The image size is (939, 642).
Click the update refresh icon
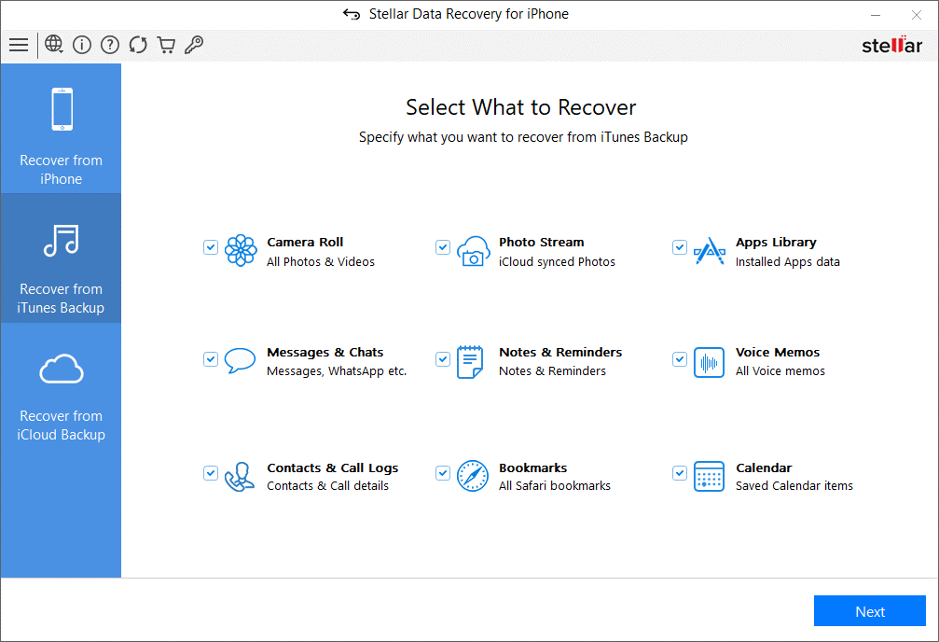click(138, 45)
